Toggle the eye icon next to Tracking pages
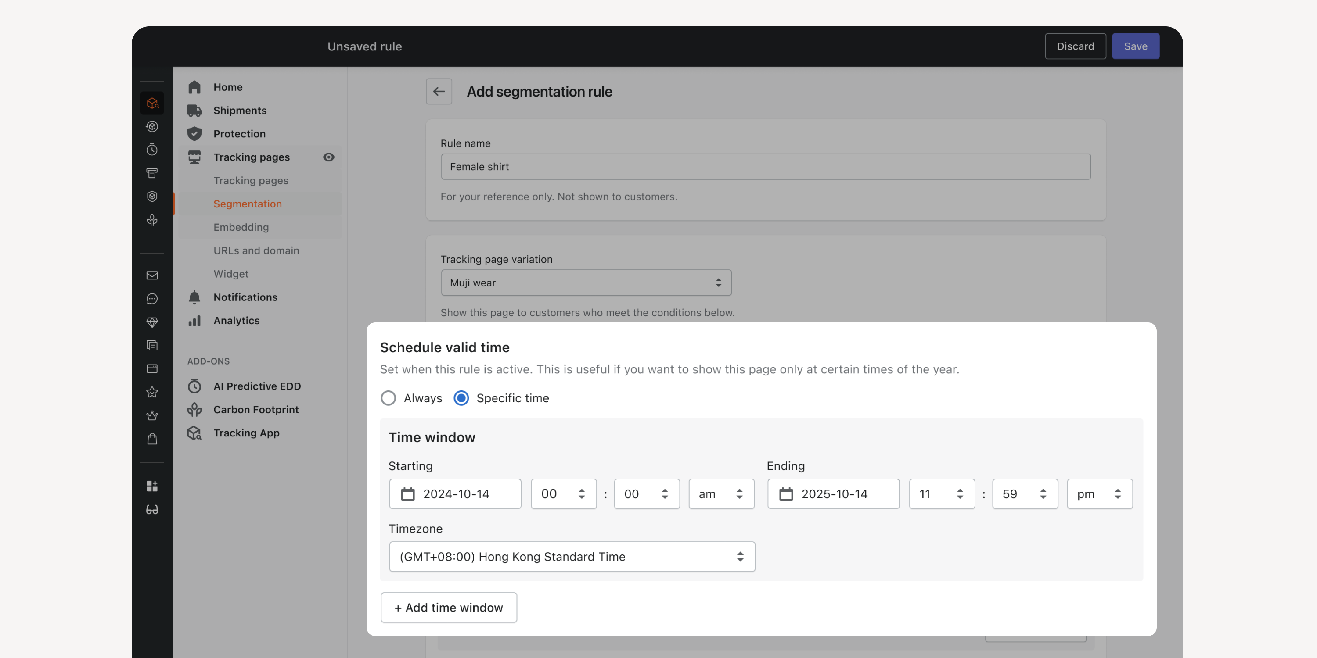 329,157
